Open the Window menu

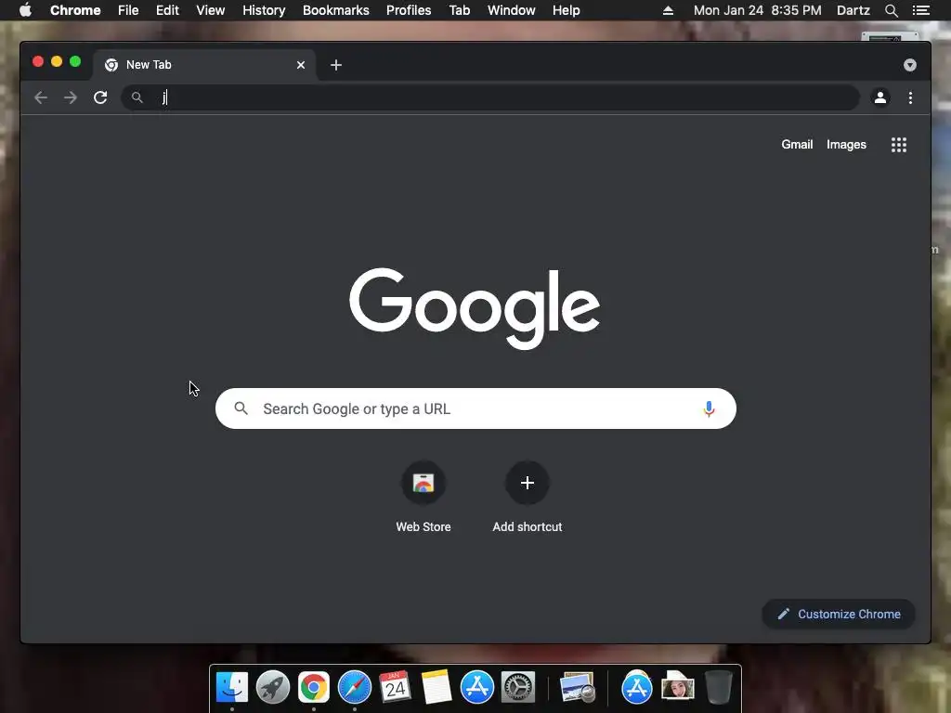(x=512, y=10)
